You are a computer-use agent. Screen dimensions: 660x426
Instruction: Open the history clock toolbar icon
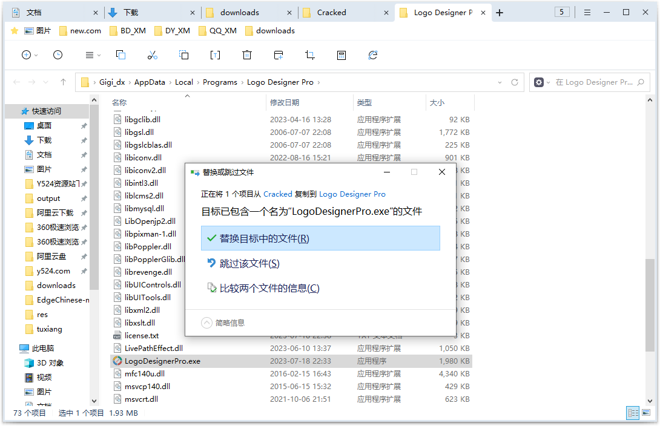pos(58,55)
